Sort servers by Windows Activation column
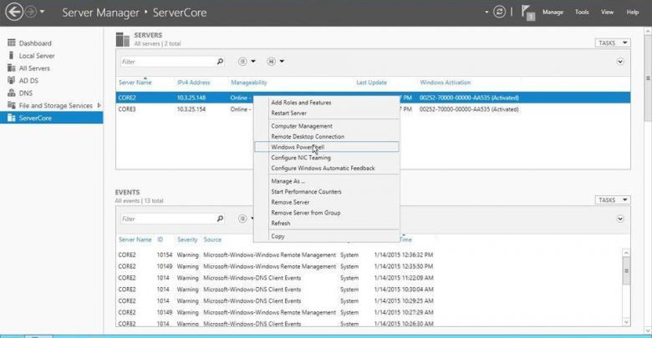Screen dimensions: 652x338 pos(445,83)
